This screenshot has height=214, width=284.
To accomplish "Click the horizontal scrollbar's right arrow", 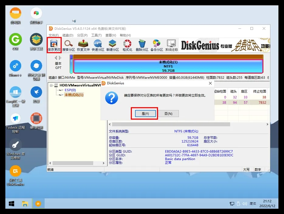I will tap(267, 124).
